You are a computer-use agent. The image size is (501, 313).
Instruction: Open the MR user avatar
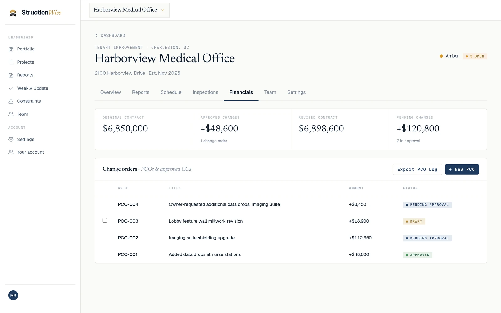click(x=13, y=295)
